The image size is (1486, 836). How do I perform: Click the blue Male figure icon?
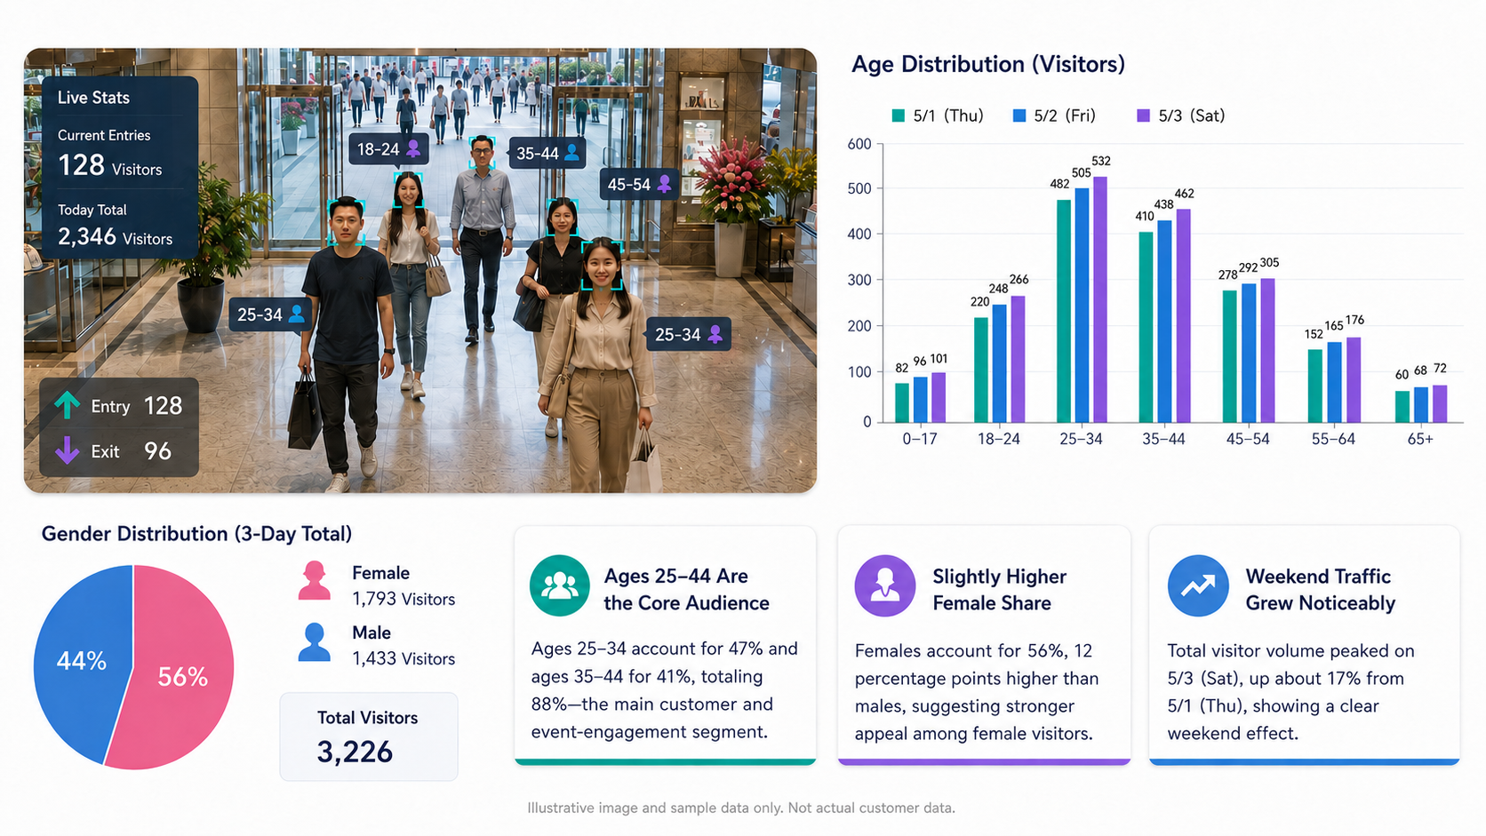click(314, 641)
